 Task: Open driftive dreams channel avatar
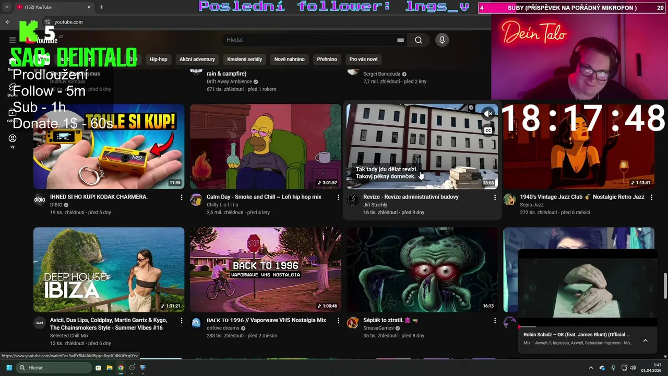tap(196, 323)
